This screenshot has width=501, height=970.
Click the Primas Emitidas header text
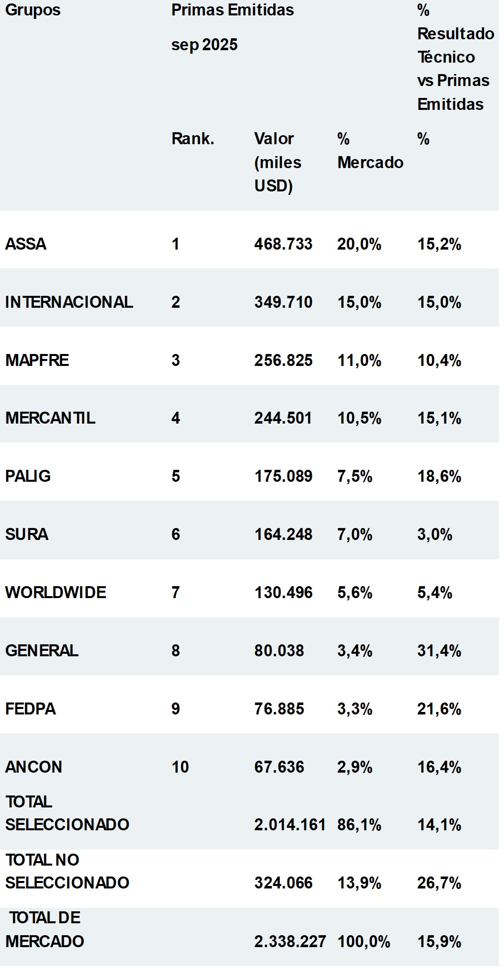pos(232,10)
